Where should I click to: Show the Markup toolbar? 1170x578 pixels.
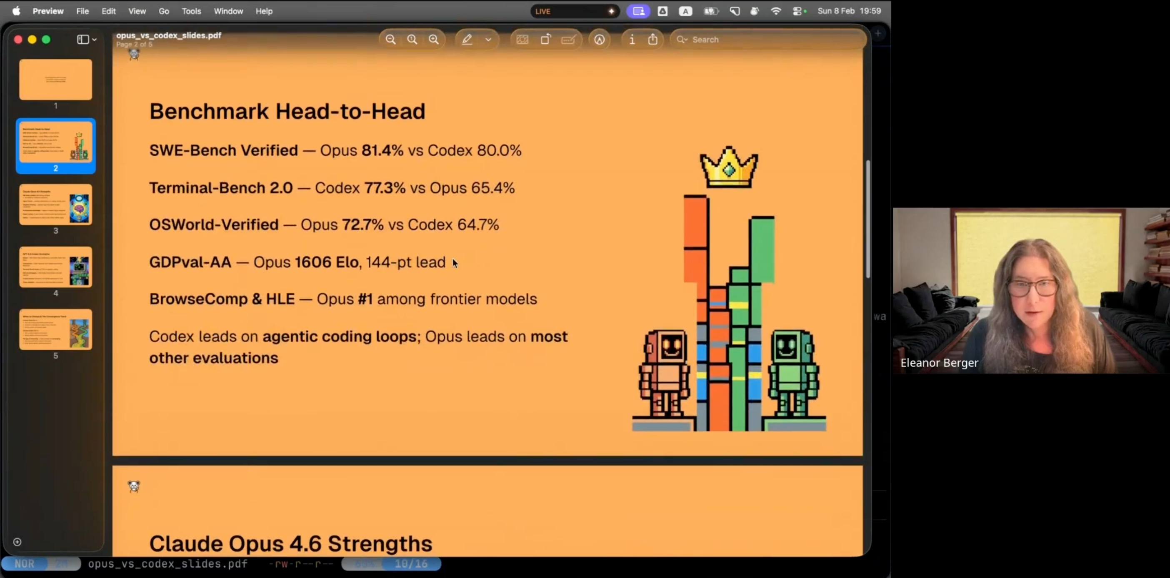pos(599,40)
